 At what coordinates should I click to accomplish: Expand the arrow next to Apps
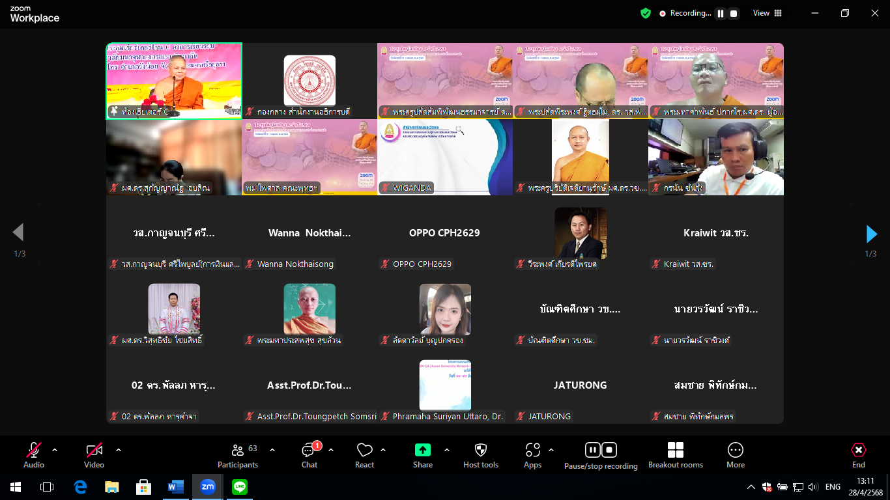[x=551, y=450]
